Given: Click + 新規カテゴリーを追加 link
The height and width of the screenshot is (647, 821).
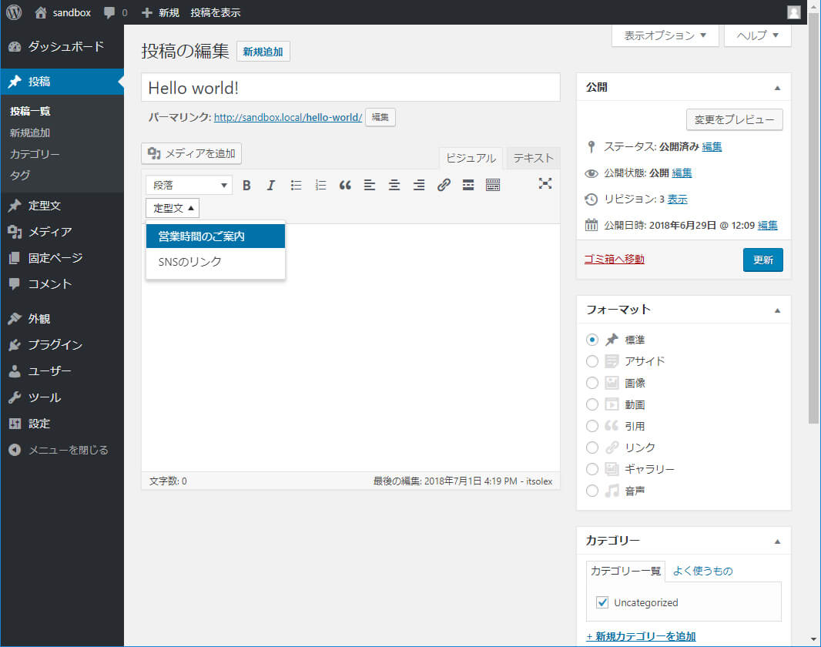Looking at the screenshot, I should pyautogui.click(x=641, y=636).
